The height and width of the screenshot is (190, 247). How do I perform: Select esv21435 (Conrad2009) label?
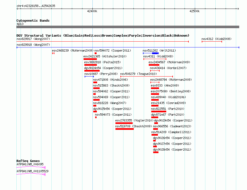pos(168,103)
